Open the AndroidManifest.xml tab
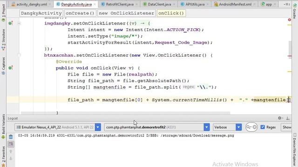Image resolution: width=298 pixels, height=167 pixels. (x=235, y=4)
